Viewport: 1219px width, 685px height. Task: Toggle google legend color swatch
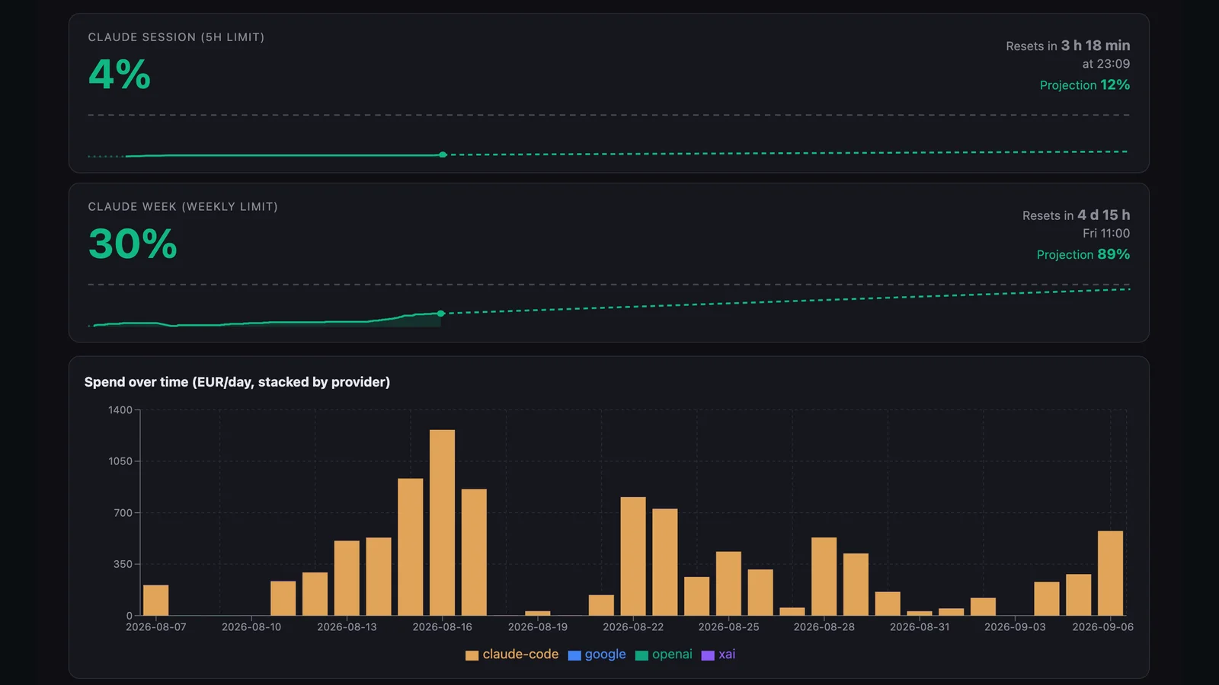[x=574, y=655]
